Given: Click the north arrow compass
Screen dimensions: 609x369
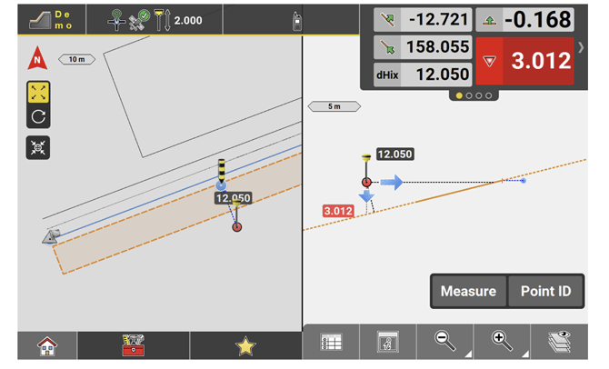Looking at the screenshot, I should [38, 61].
